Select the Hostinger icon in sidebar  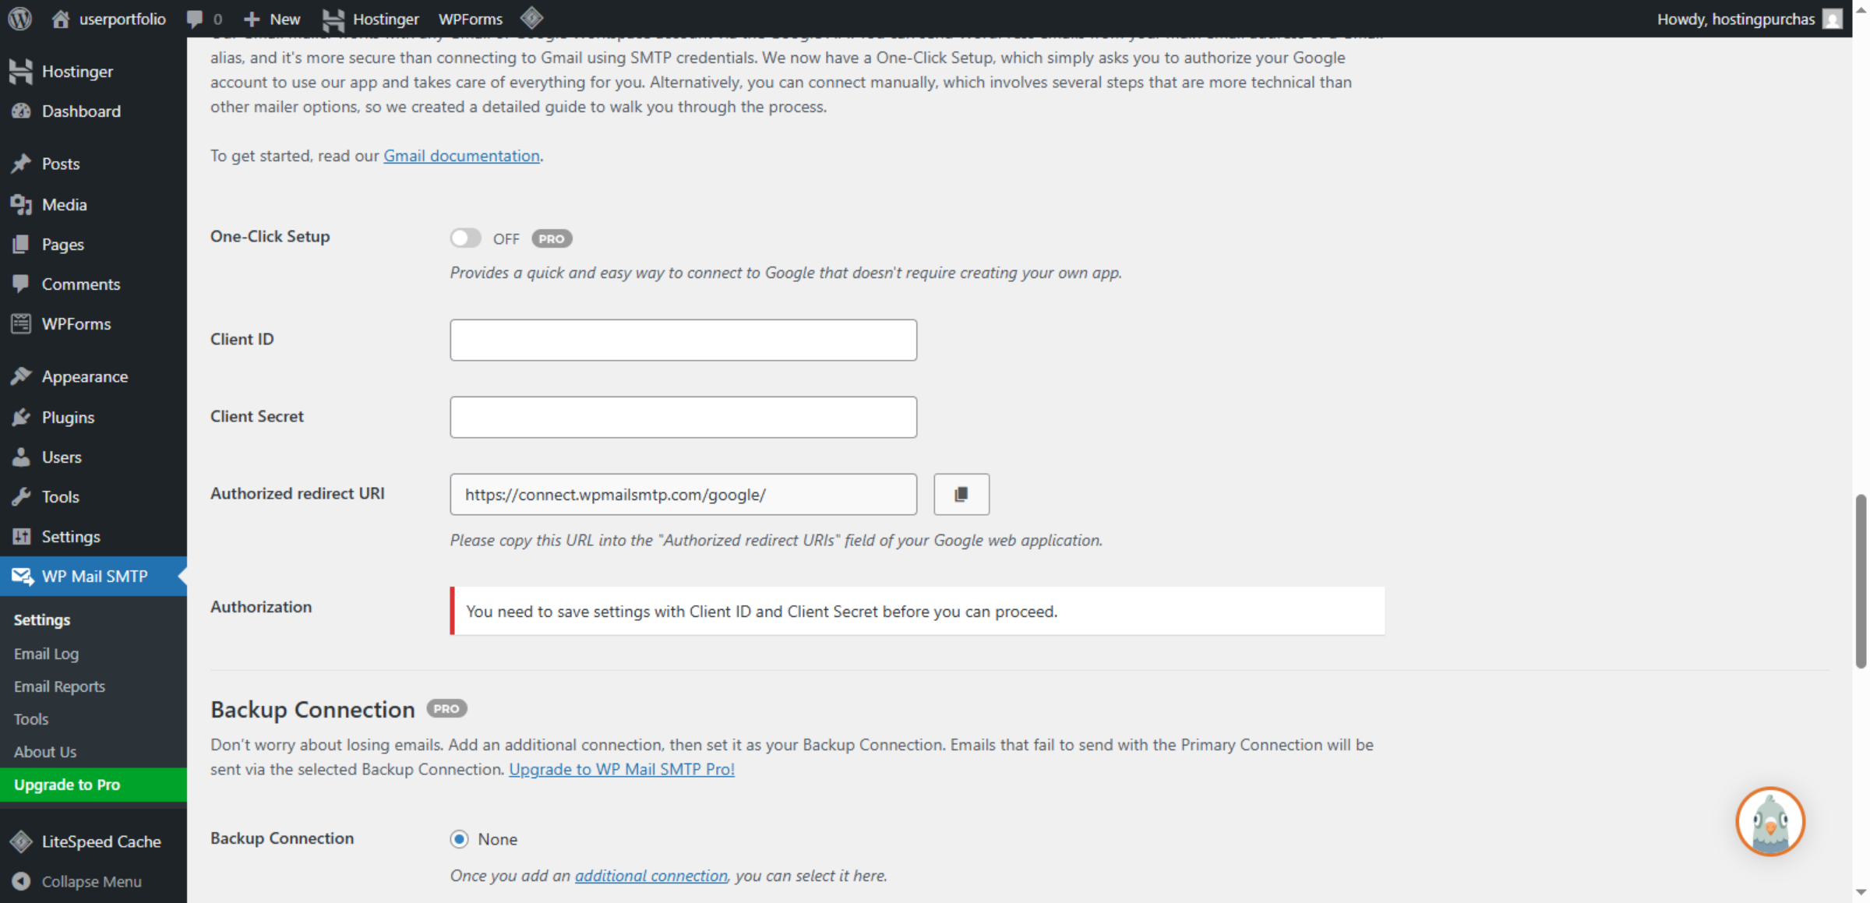21,71
